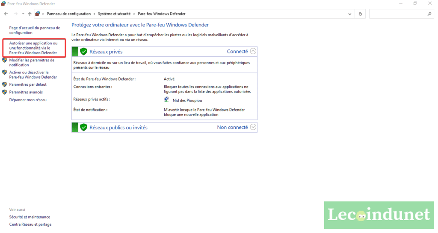
Task: Collapse the Réseaux privés section chevron
Action: click(253, 51)
